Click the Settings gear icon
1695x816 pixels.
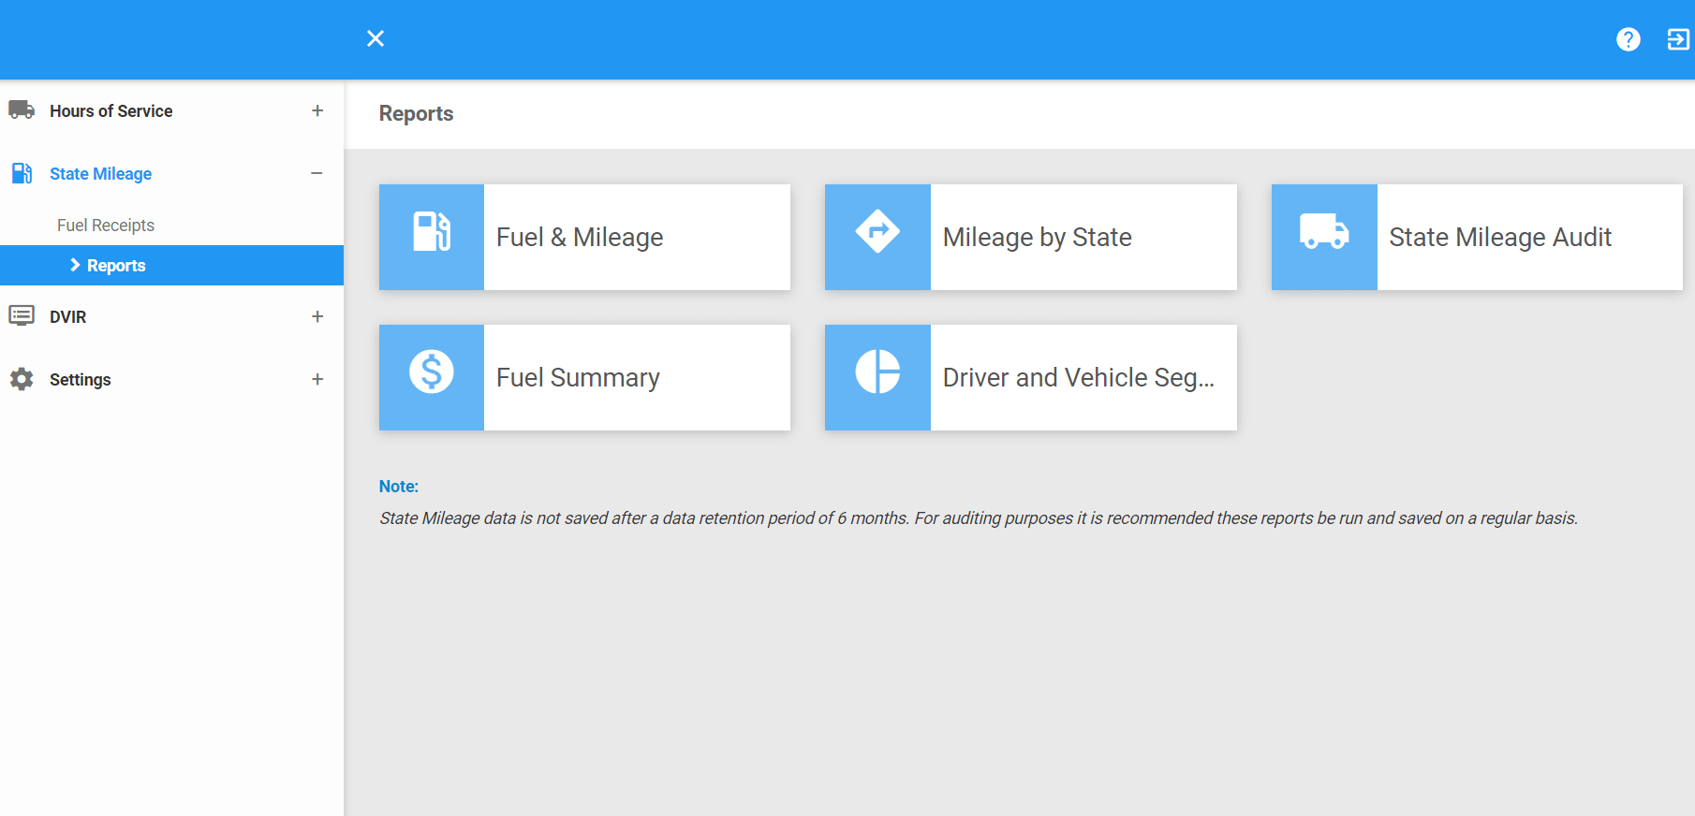[22, 379]
